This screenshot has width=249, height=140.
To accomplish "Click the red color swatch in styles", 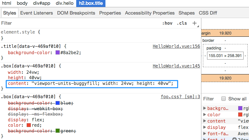I will (29, 125).
